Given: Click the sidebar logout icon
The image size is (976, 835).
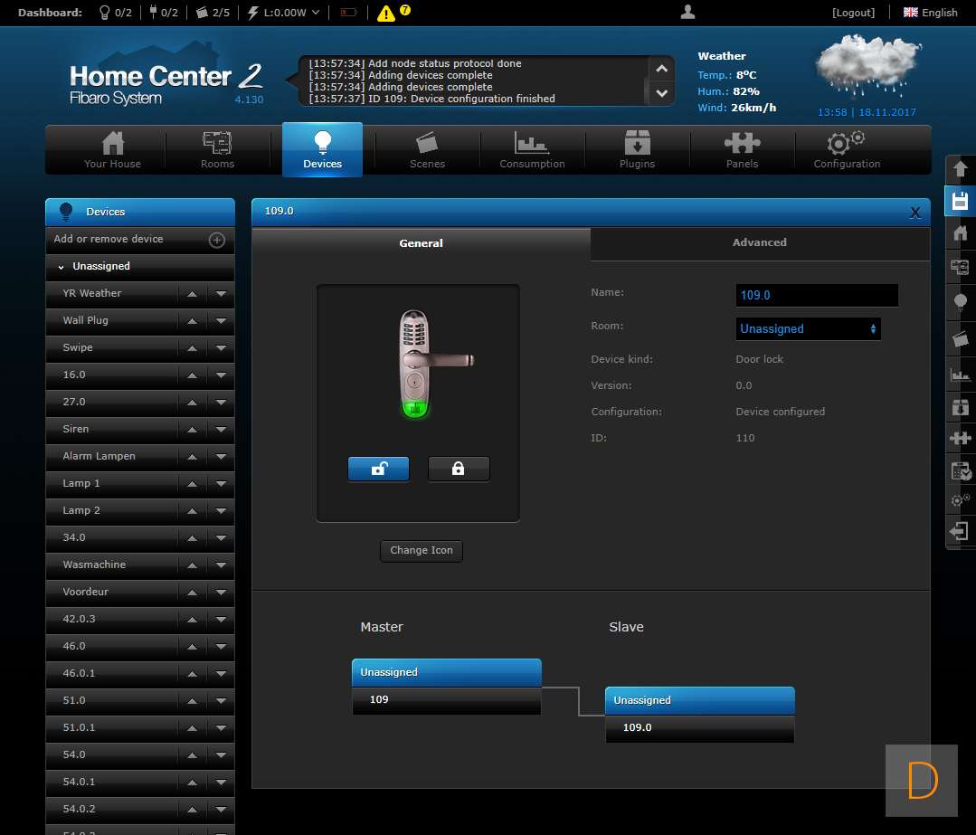Looking at the screenshot, I should click(x=960, y=531).
